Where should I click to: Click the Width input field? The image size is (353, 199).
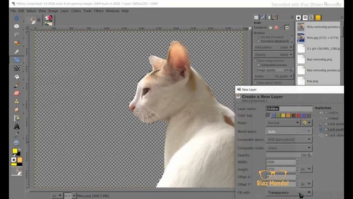coord(281,162)
